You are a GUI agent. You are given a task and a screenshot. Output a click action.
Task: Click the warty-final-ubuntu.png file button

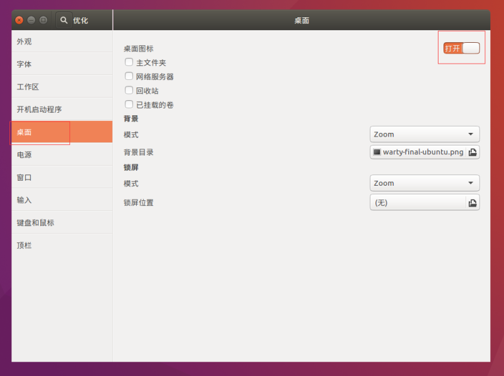pyautogui.click(x=425, y=152)
